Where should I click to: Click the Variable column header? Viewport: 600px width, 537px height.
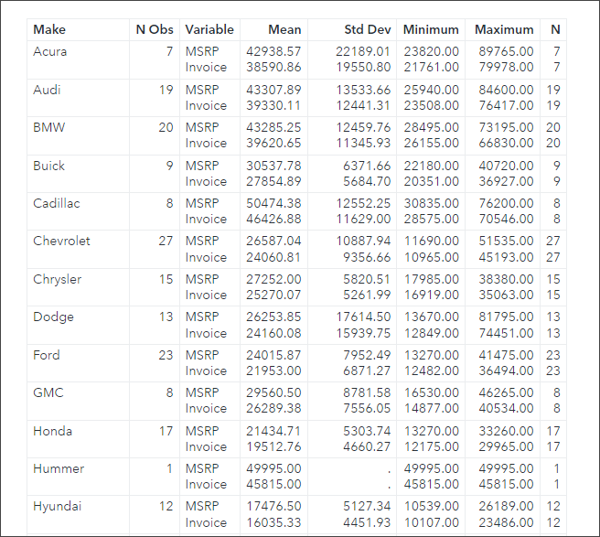coord(209,30)
